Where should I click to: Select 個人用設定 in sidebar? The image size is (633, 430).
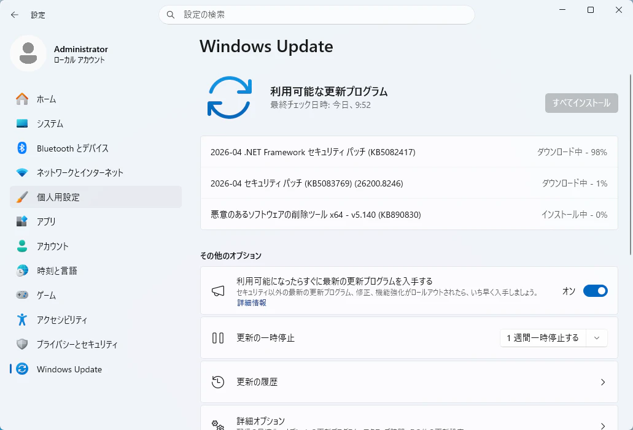[x=96, y=198]
